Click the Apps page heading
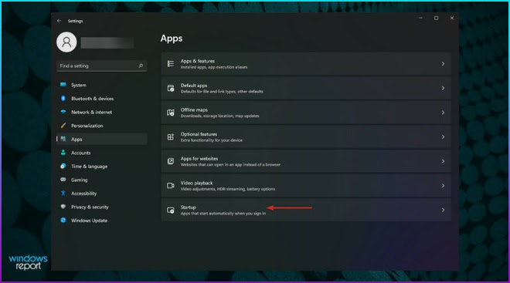This screenshot has width=510, height=283. coord(172,39)
